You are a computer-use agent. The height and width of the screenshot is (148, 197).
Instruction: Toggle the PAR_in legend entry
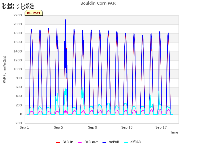65,142
